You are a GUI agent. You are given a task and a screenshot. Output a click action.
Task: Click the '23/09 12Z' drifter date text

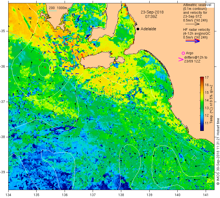(x=192, y=61)
